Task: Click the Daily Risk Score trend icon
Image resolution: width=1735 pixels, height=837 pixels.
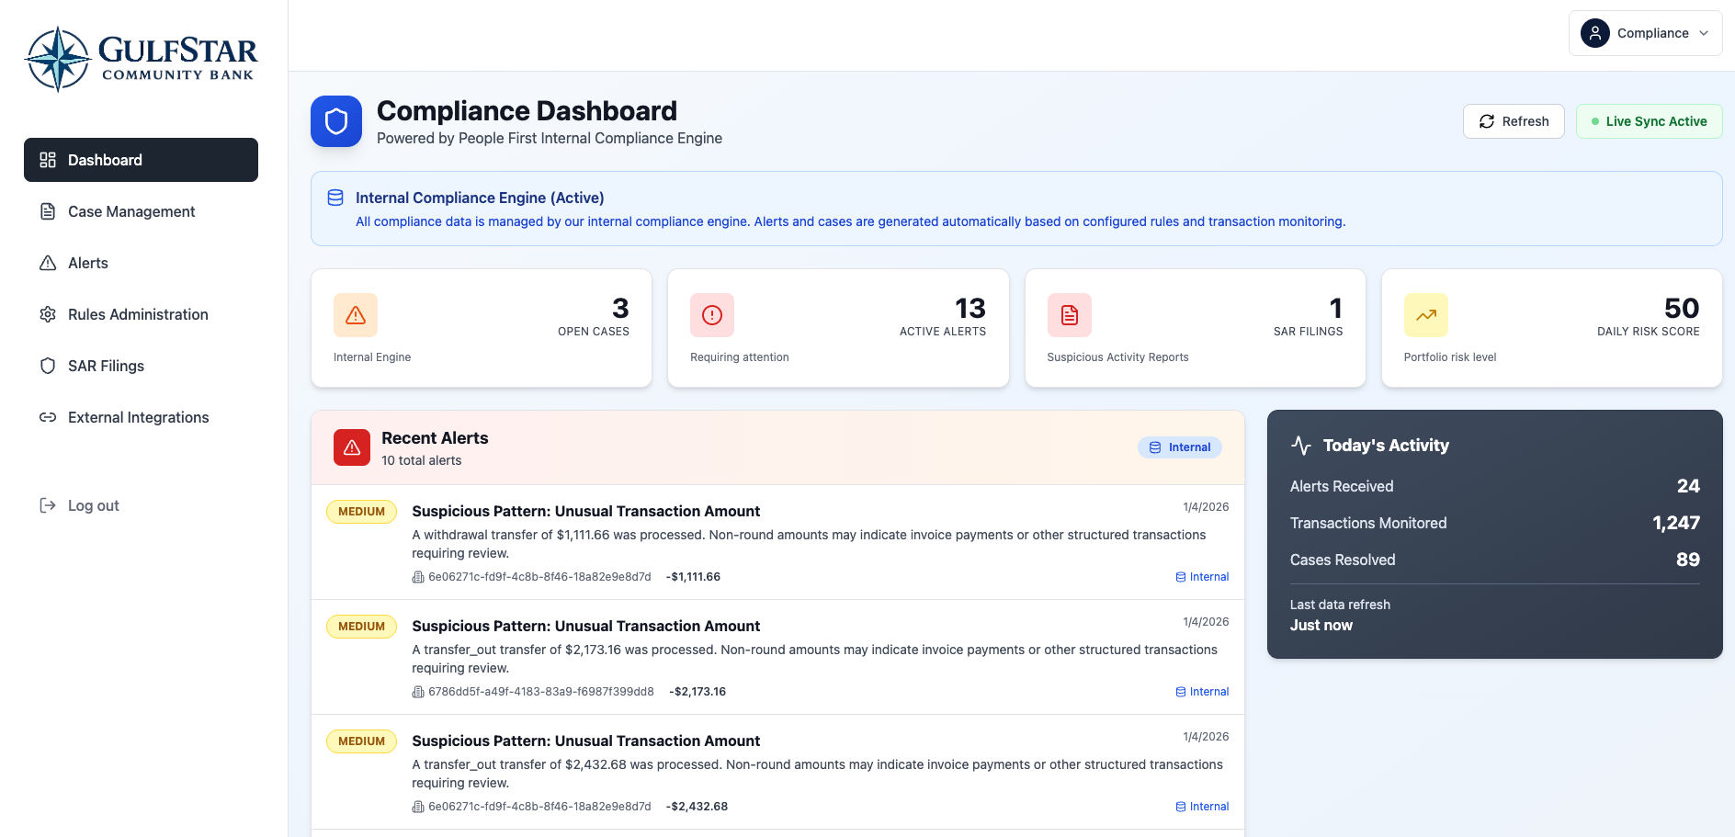Action: pos(1426,315)
